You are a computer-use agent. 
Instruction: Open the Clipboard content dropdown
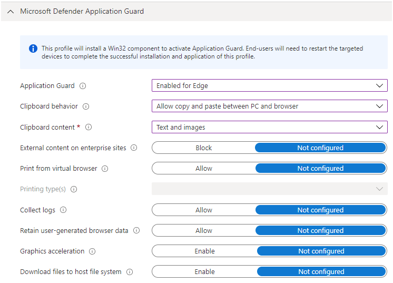pos(269,127)
